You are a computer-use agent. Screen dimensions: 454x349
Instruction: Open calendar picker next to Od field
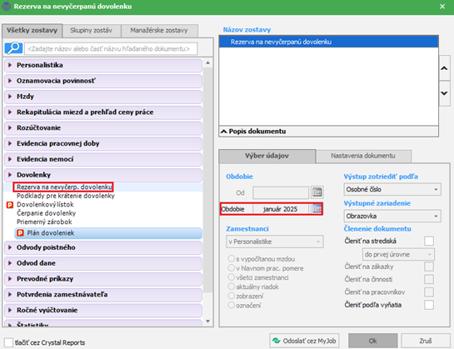tap(317, 192)
